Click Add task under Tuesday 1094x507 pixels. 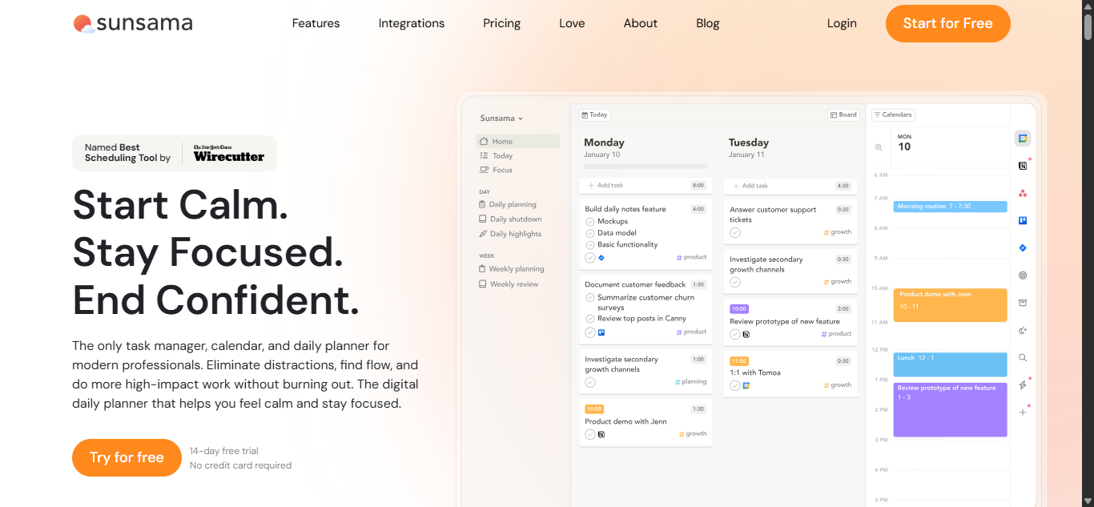pos(790,186)
